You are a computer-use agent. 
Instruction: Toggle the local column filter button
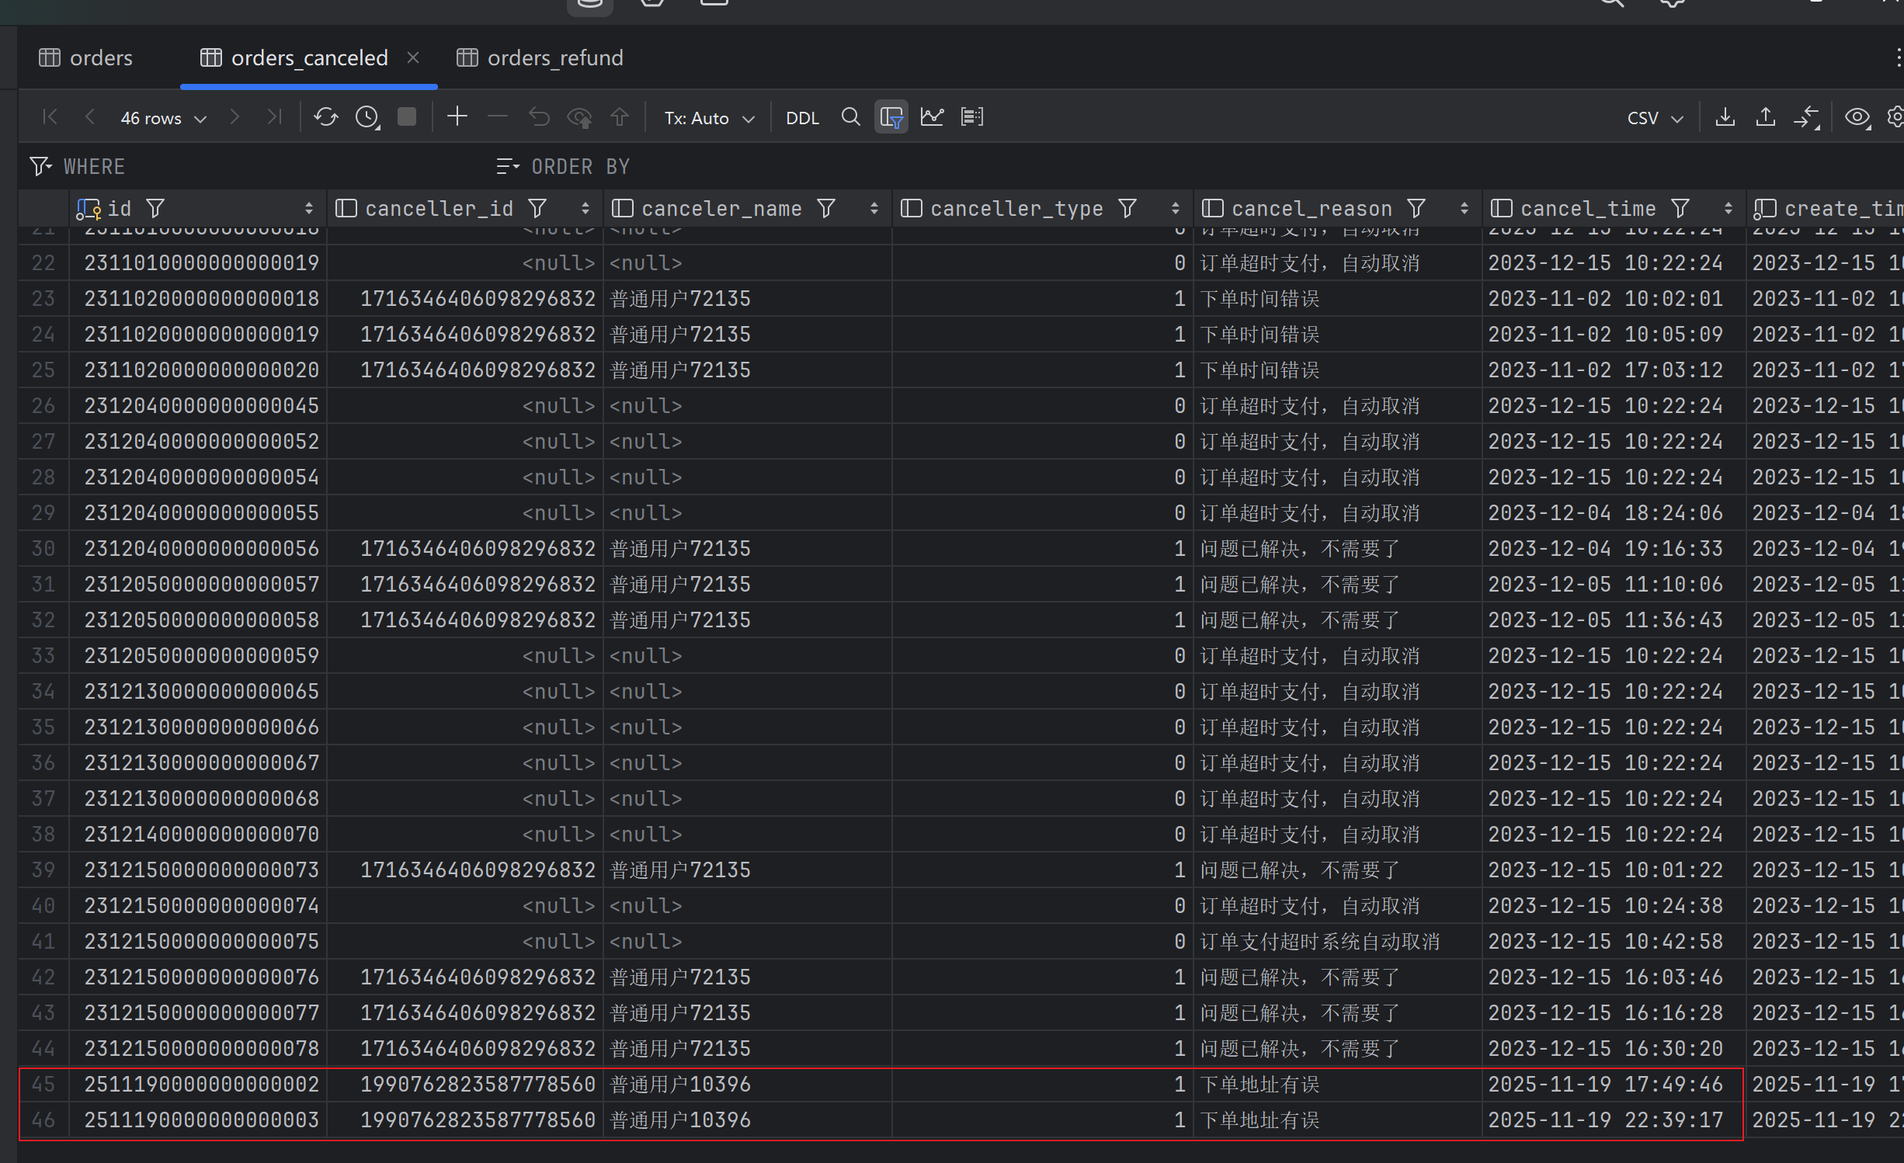891,117
